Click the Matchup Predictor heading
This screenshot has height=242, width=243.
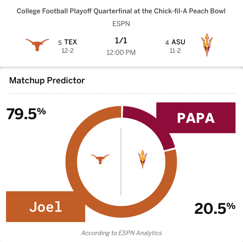[x=47, y=80]
